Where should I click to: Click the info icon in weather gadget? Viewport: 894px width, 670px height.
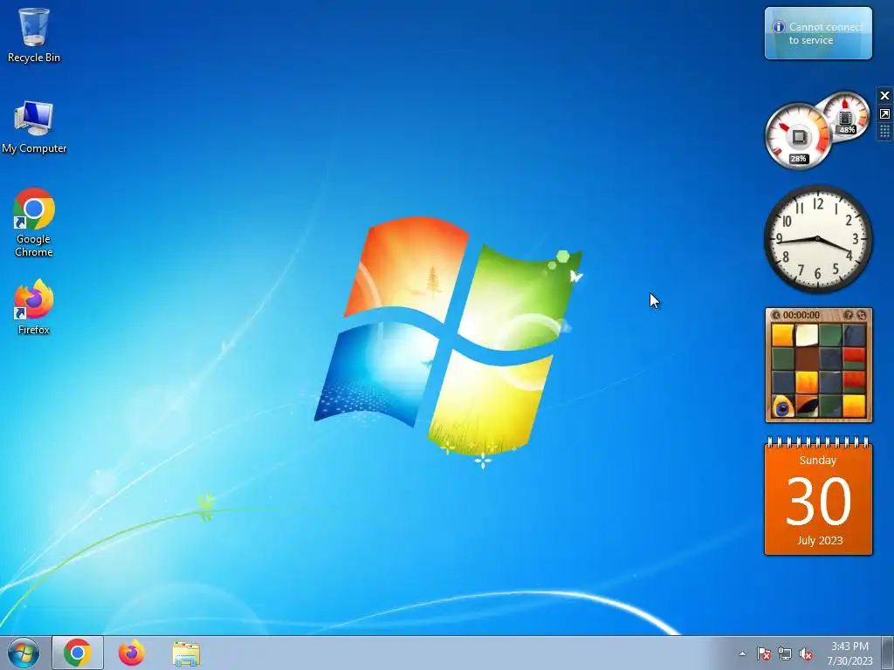click(778, 27)
